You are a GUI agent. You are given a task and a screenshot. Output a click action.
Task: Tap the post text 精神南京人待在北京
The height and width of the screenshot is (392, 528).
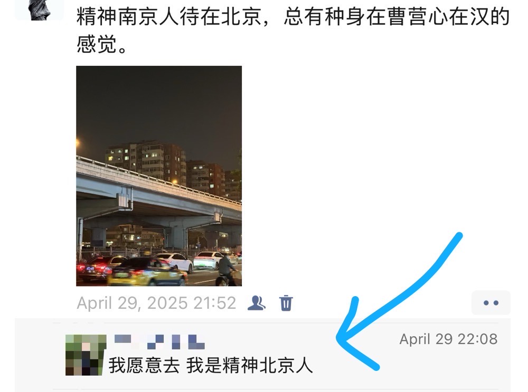point(168,16)
